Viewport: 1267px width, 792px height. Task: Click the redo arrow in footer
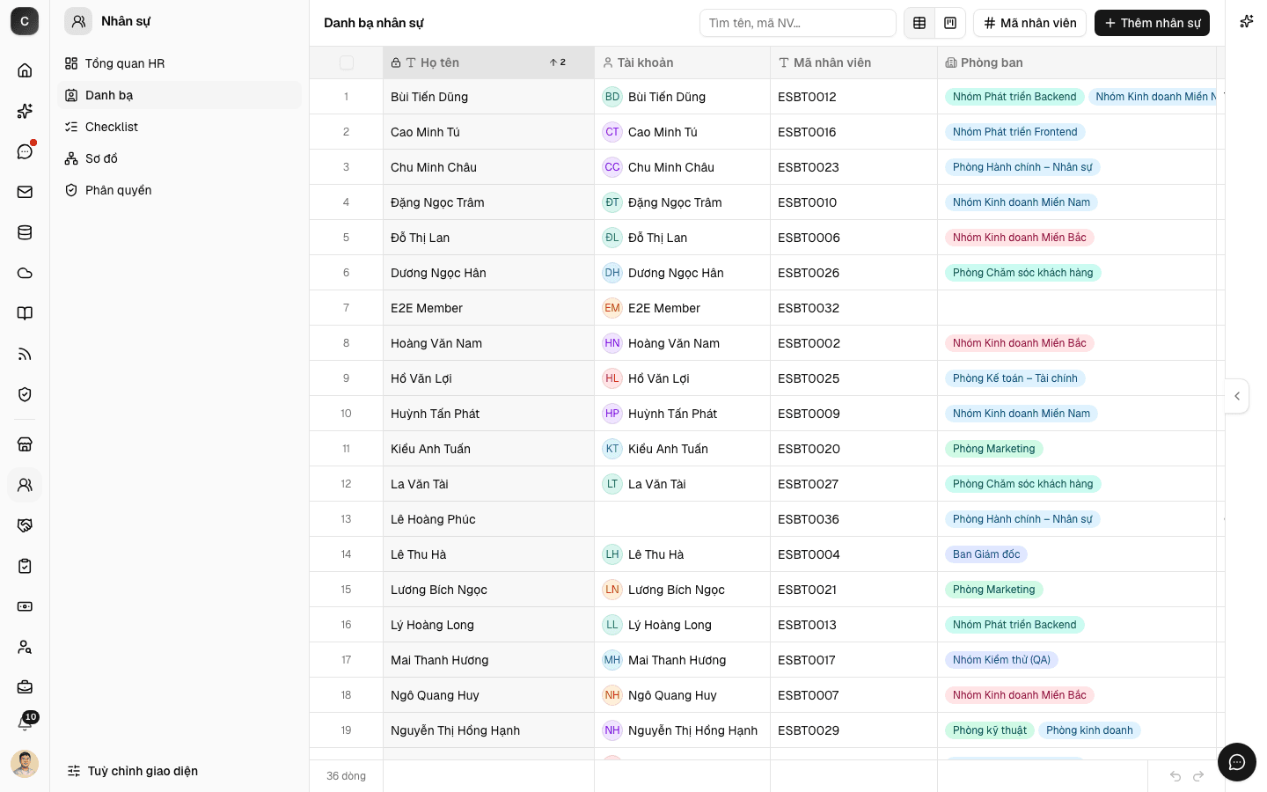pos(1198,776)
